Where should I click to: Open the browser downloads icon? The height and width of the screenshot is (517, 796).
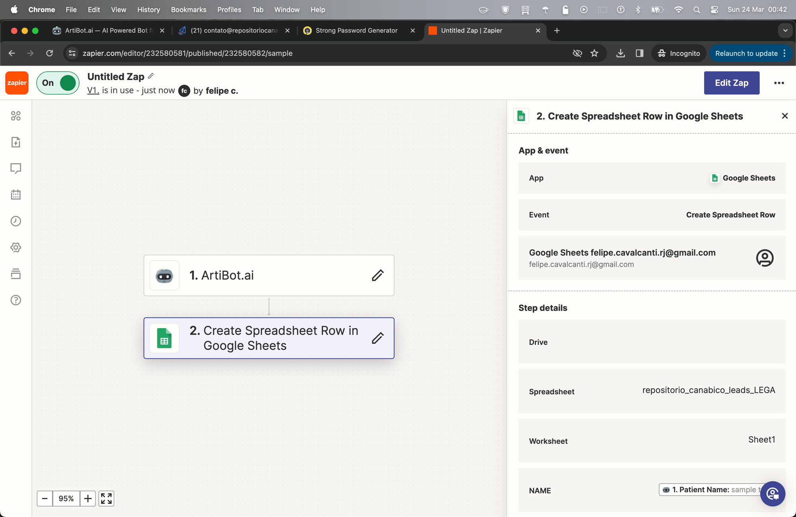click(620, 53)
